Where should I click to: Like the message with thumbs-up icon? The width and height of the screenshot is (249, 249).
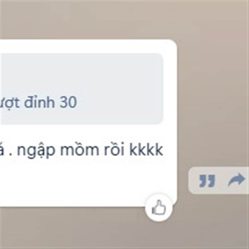159,208
